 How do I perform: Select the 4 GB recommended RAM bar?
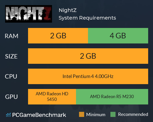118,36
